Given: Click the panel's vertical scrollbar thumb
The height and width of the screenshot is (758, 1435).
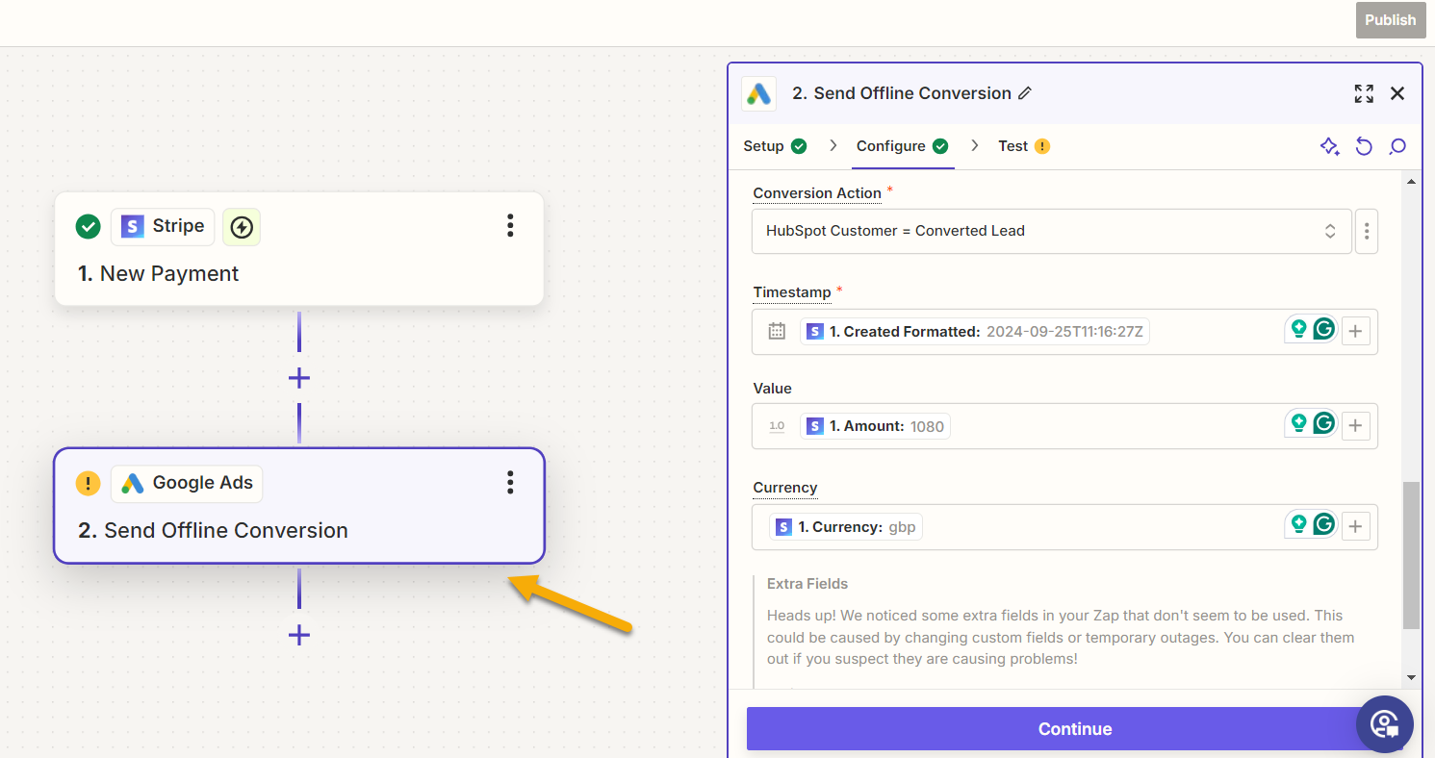Looking at the screenshot, I should [1411, 555].
